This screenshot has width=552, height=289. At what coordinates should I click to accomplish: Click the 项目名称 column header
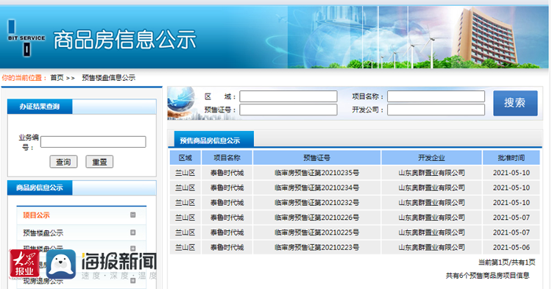[227, 158]
